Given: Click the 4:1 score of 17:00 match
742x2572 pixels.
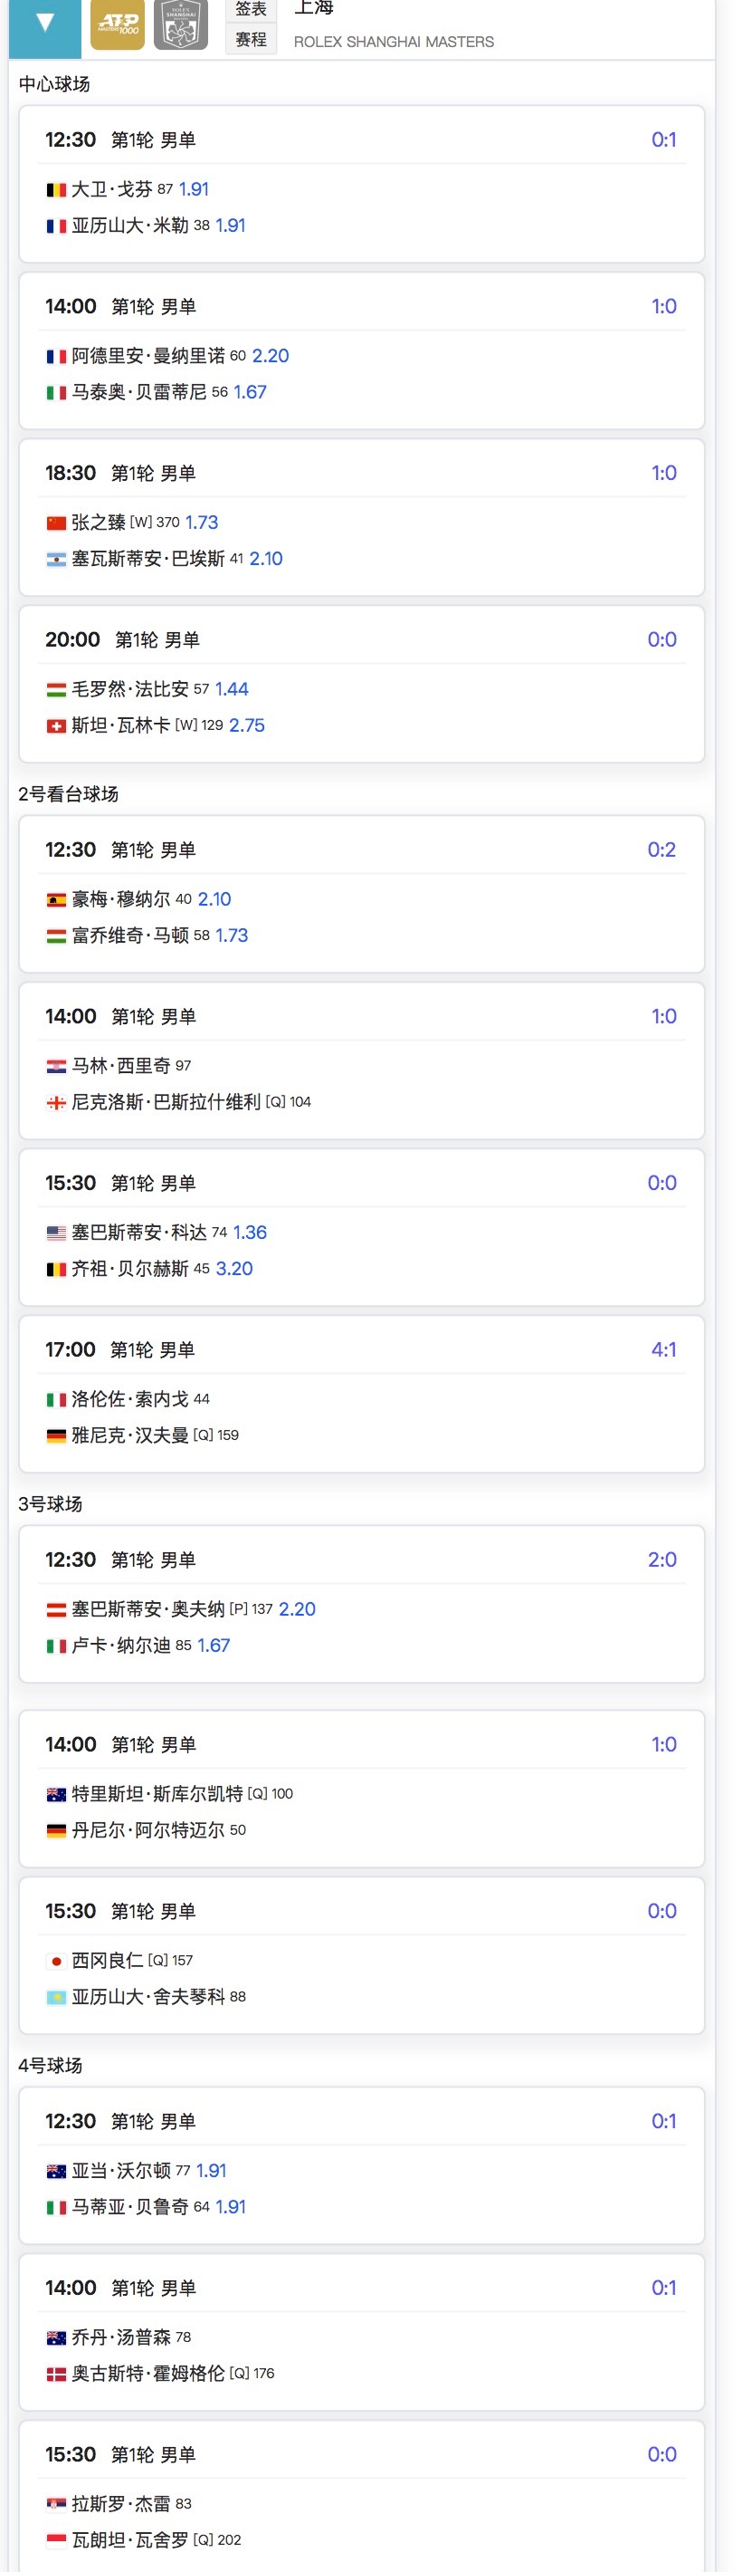Looking at the screenshot, I should pos(663,1350).
